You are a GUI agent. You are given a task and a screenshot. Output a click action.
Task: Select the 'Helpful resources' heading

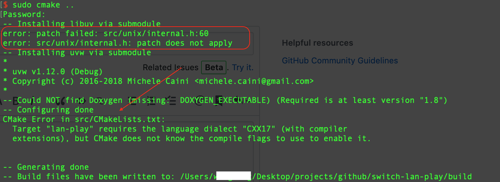317,43
